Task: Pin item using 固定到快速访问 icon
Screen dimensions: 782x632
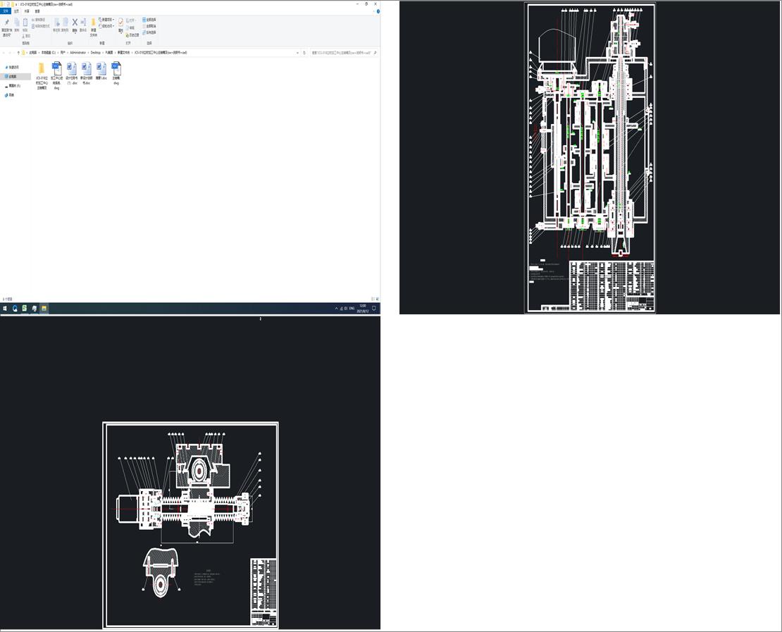Action: (7, 23)
